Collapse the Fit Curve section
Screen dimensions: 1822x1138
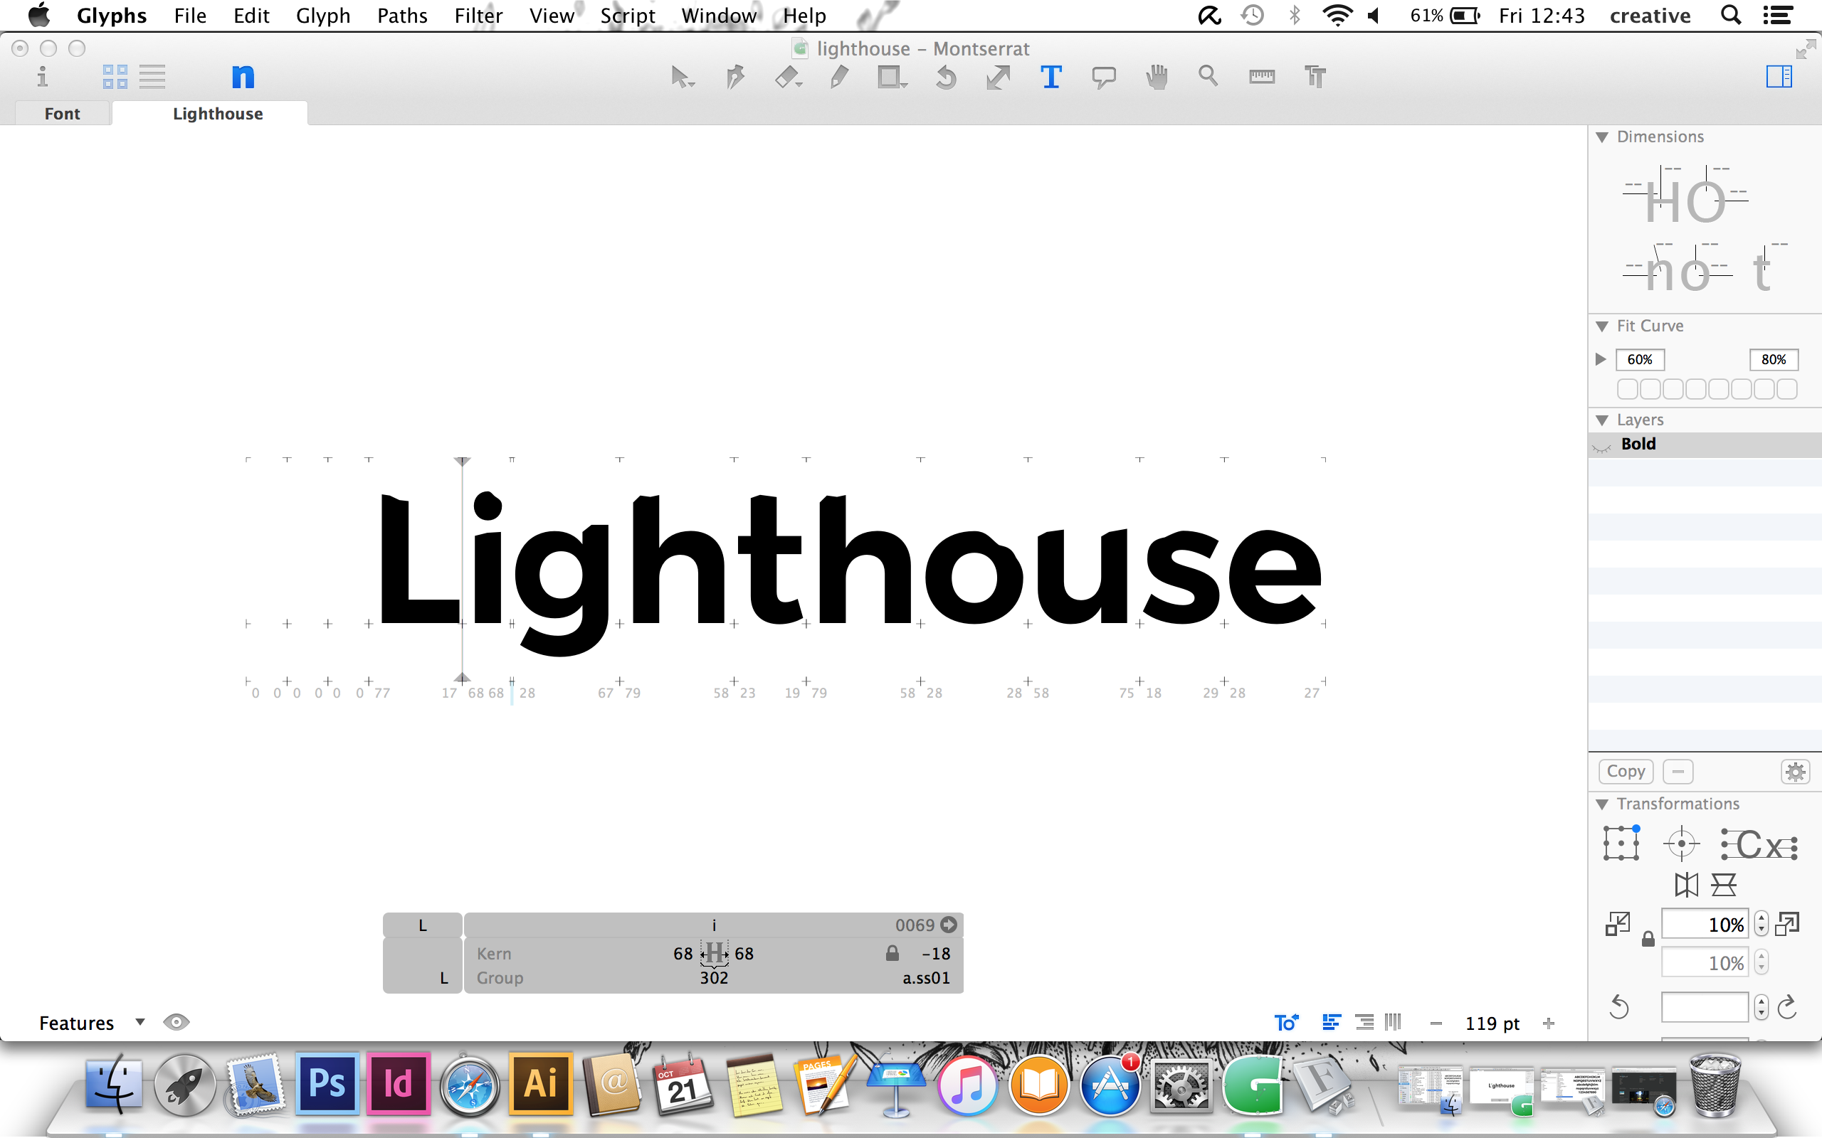click(1602, 326)
